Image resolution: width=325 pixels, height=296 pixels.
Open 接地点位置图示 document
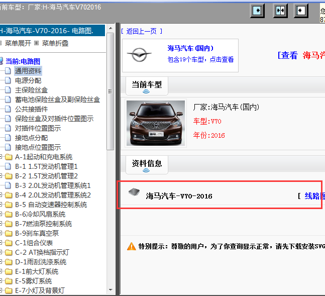pos(38,147)
